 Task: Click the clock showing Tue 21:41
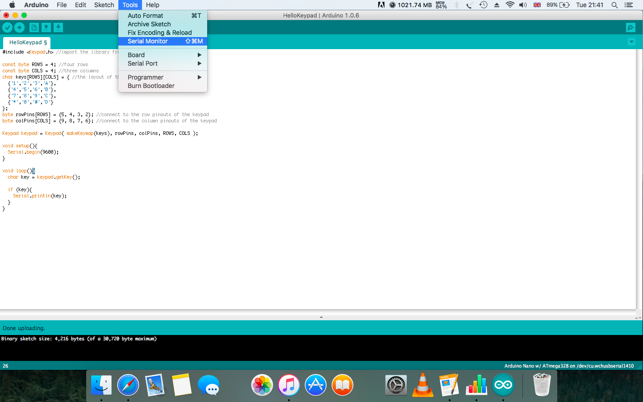click(x=589, y=5)
